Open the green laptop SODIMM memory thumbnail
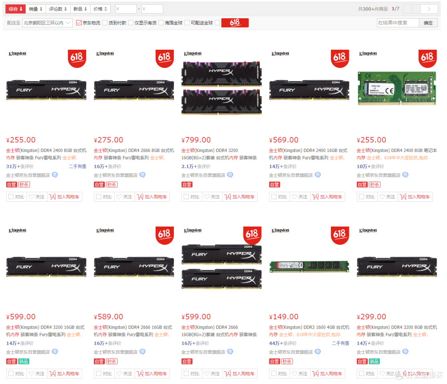The height and width of the screenshot is (384, 447). point(397,88)
